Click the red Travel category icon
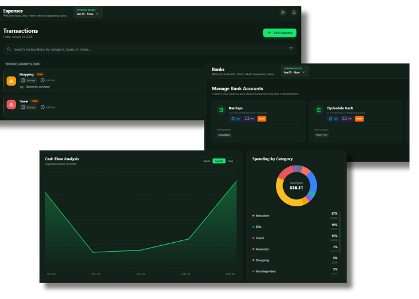Screen dimensions: 419x299 (x=11, y=105)
